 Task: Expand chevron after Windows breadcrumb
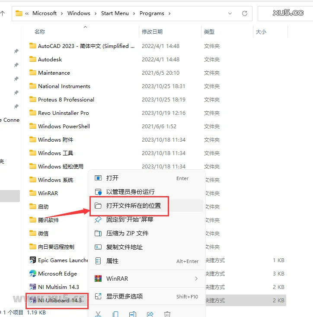click(x=96, y=13)
